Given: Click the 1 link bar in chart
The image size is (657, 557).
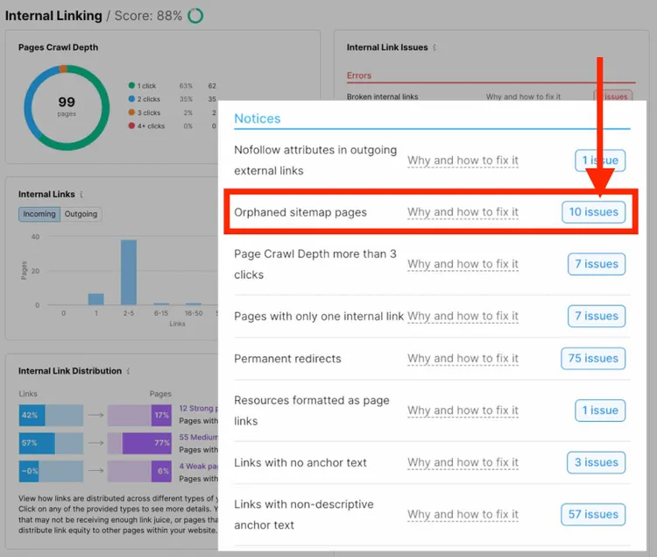Looking at the screenshot, I should tap(96, 299).
